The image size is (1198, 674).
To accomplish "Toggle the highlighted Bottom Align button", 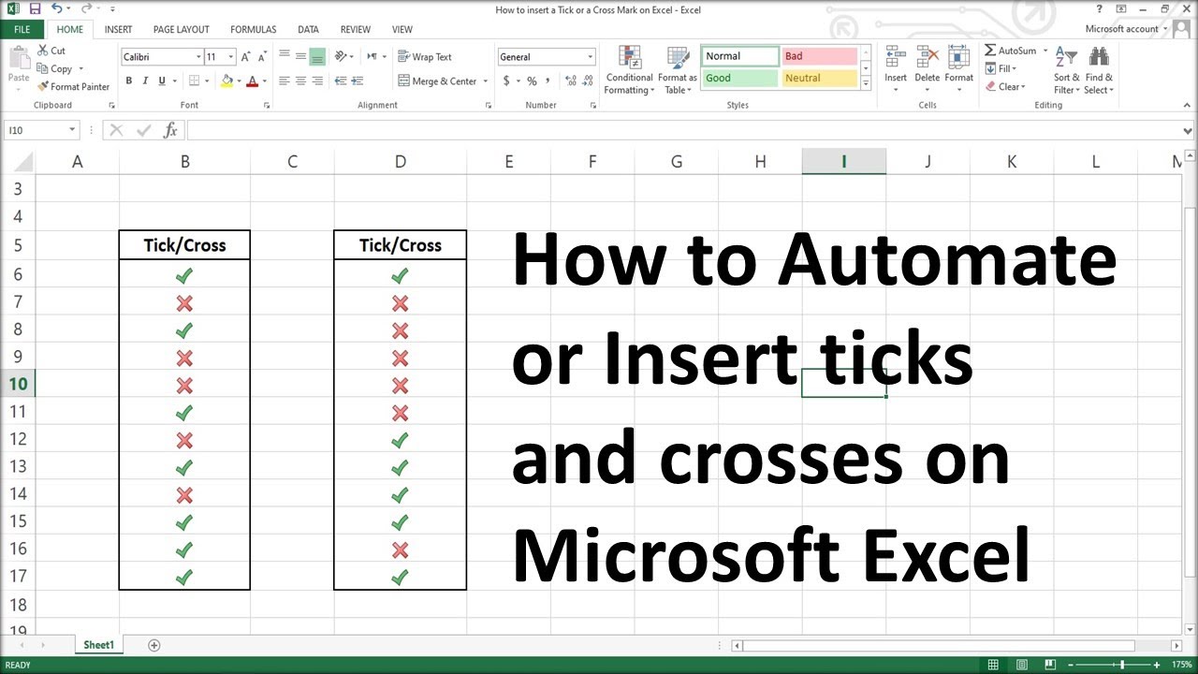I will [x=318, y=57].
